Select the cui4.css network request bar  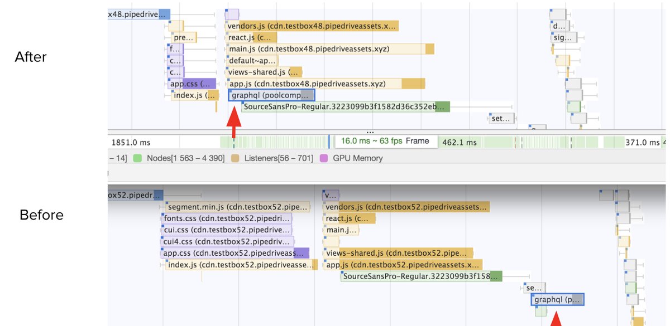(228, 242)
